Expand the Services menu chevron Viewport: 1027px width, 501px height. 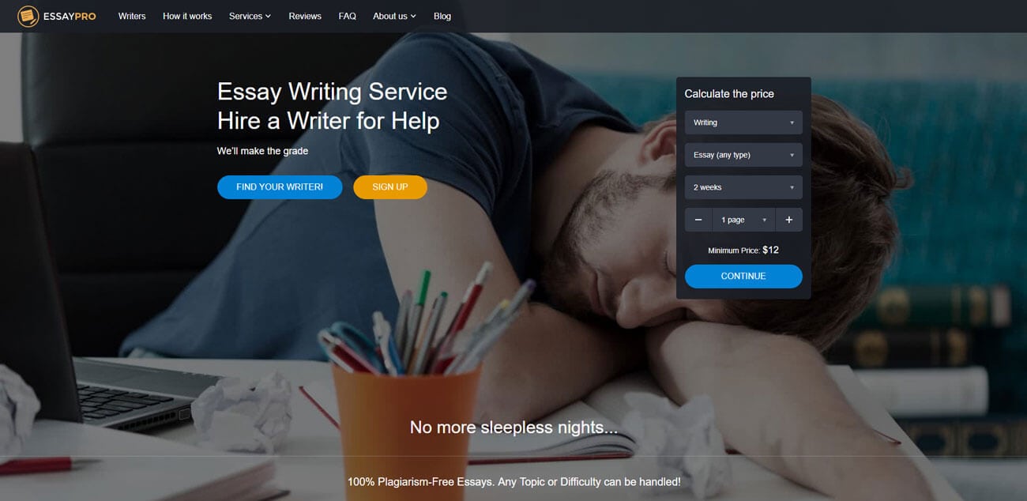268,17
